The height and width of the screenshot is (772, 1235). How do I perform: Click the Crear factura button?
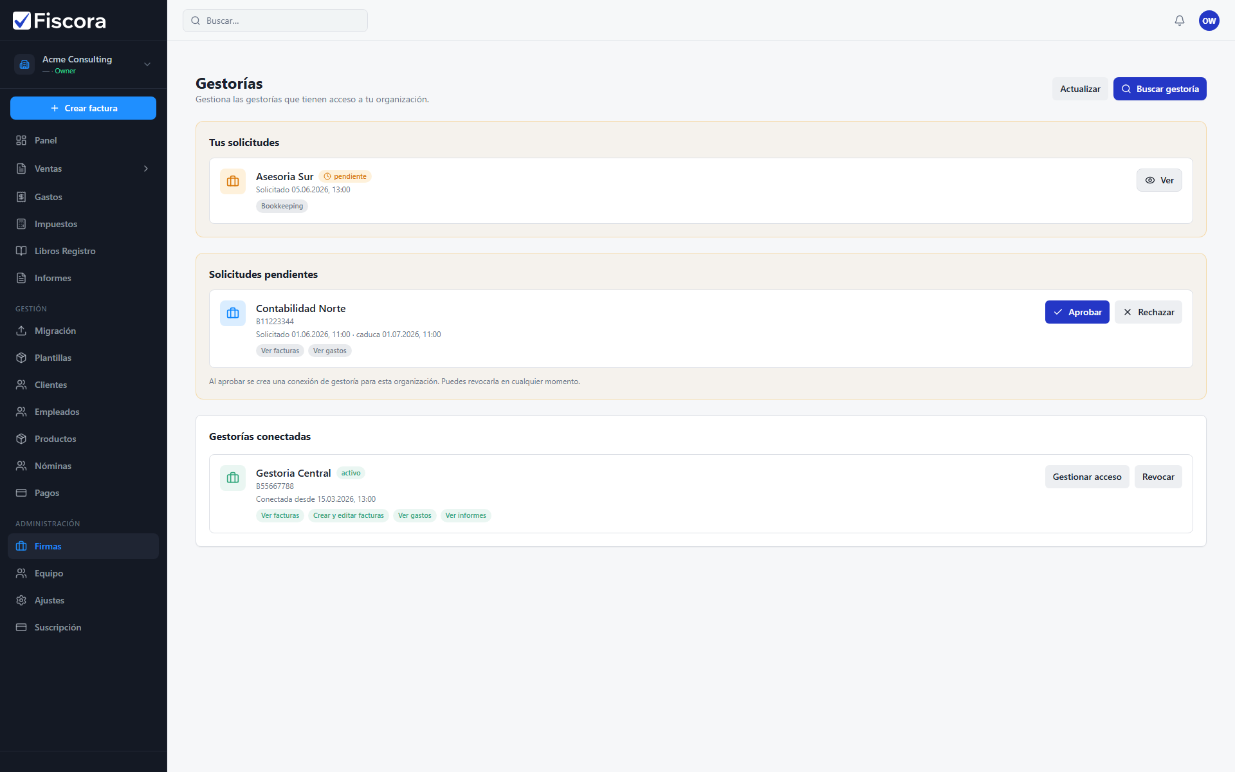(x=83, y=108)
